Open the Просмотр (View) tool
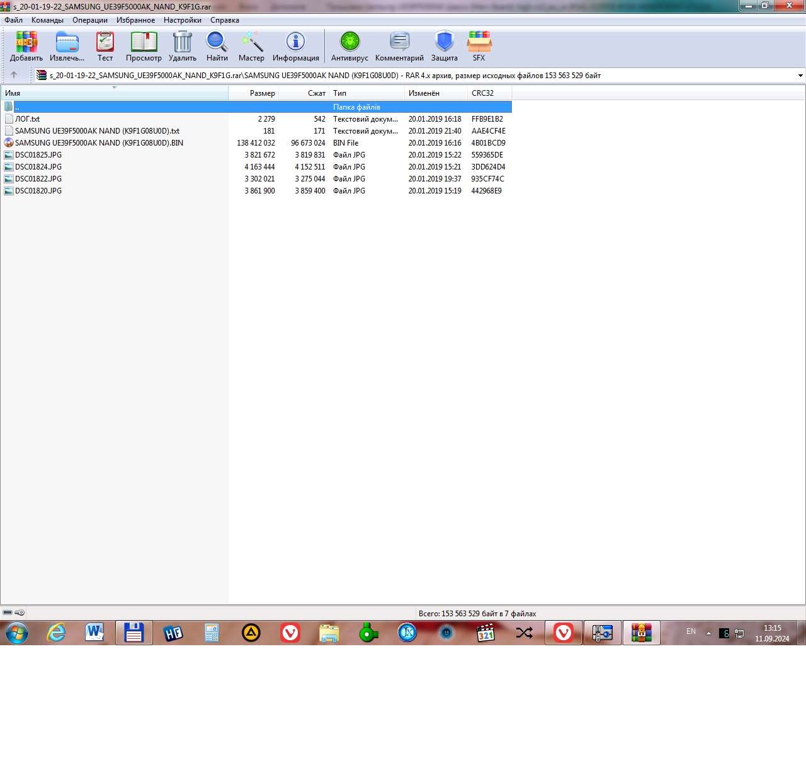The height and width of the screenshot is (770, 806). click(144, 47)
